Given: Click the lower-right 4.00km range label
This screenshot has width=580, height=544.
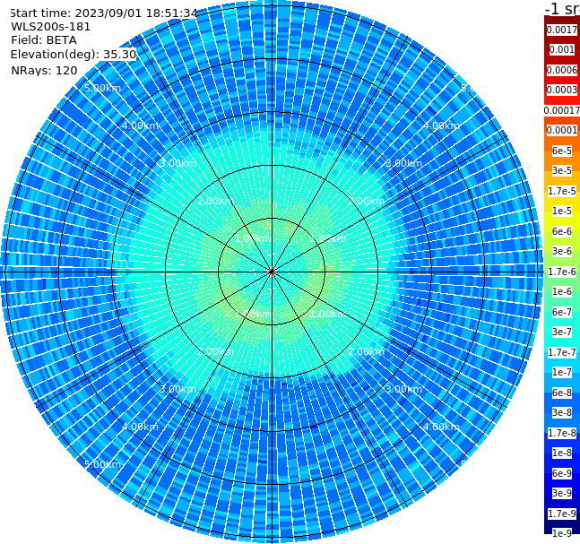Looking at the screenshot, I should [x=442, y=427].
